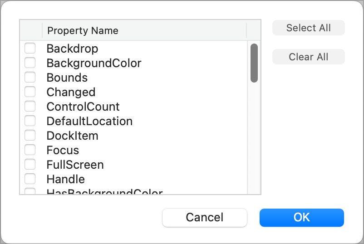Select the ControlCount checkbox
The width and height of the screenshot is (364, 244).
pyautogui.click(x=30, y=106)
